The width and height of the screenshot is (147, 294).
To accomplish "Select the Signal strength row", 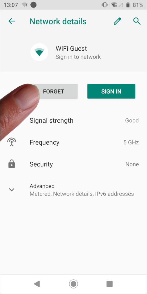I will (x=73, y=120).
